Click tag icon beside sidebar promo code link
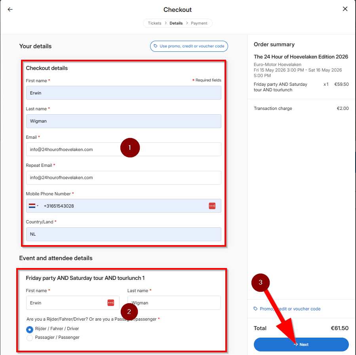Image resolution: width=356 pixels, height=355 pixels. (255, 309)
